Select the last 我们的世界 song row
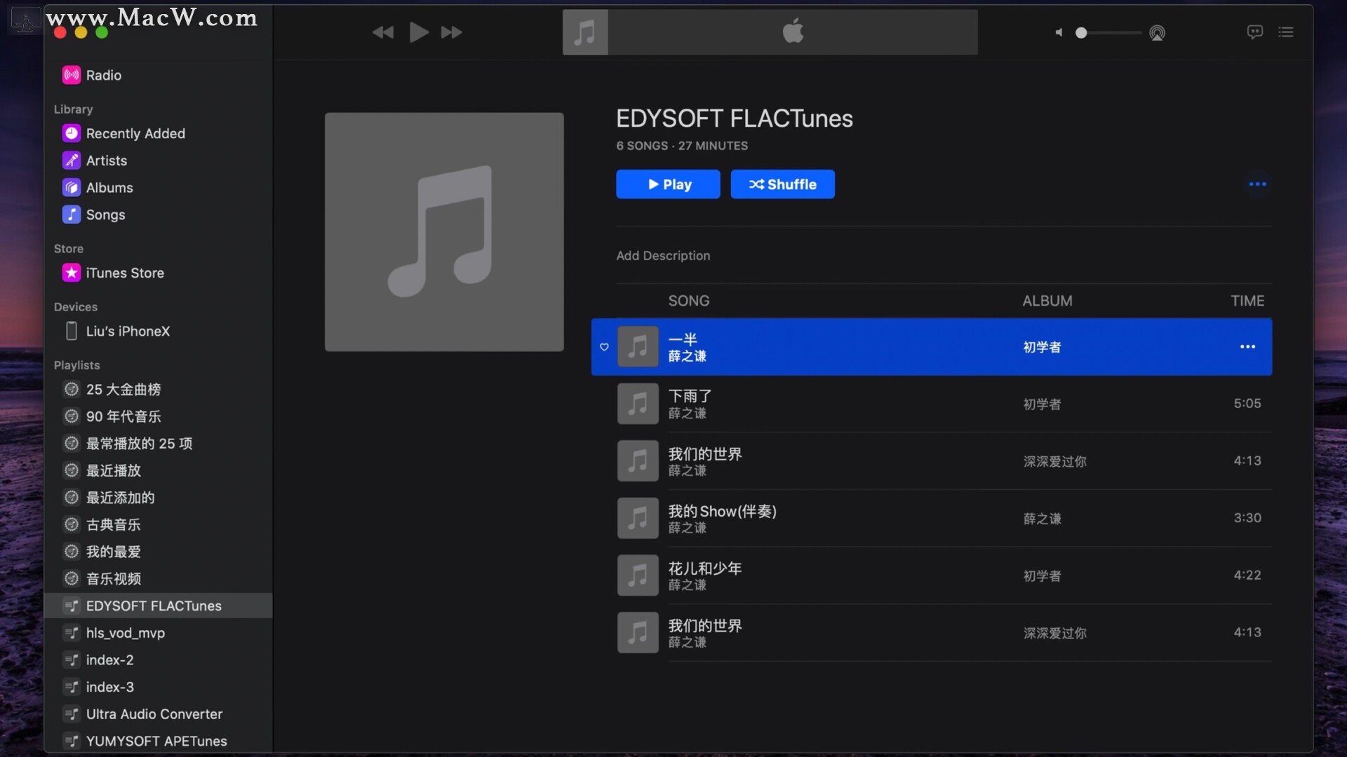The width and height of the screenshot is (1347, 757). tap(932, 633)
